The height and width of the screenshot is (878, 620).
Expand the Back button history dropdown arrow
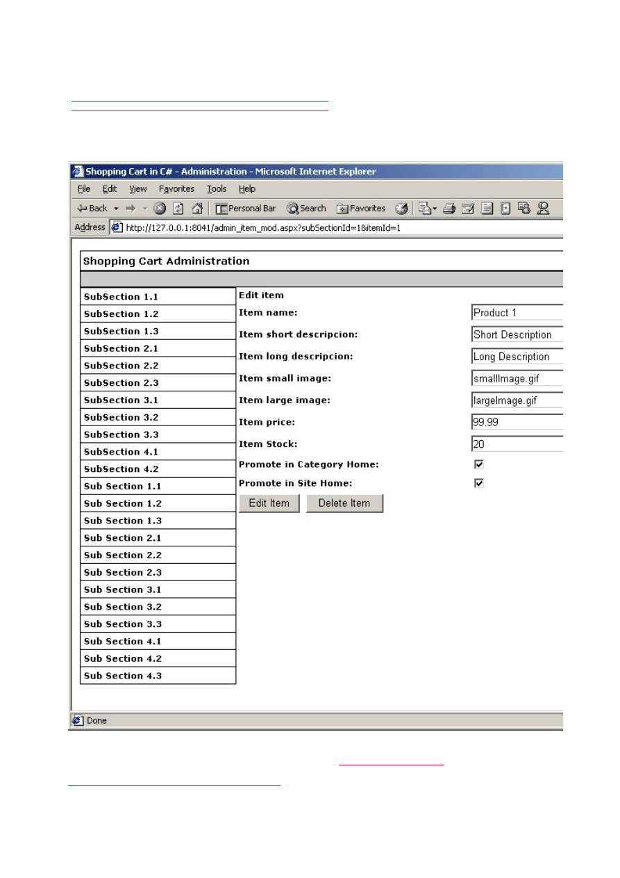coord(117,208)
